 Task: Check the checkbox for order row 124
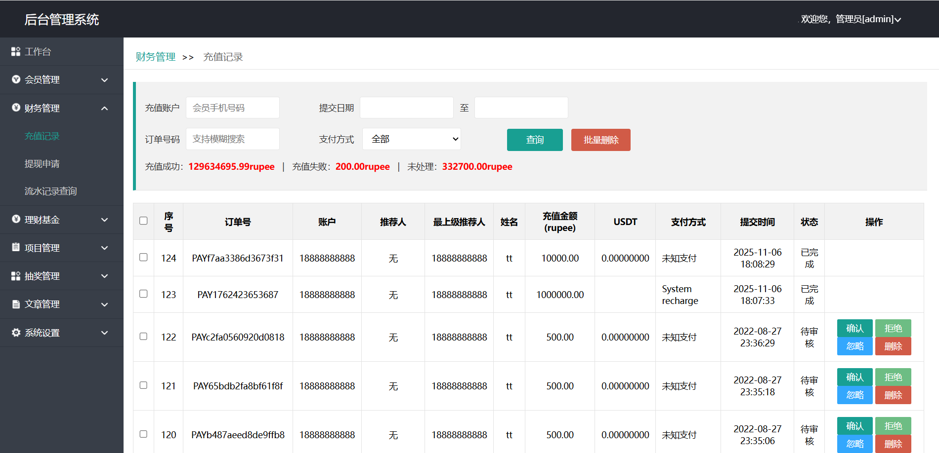pyautogui.click(x=143, y=257)
